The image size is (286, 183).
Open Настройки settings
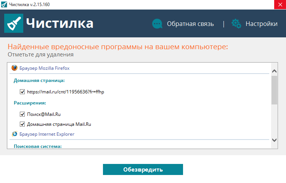click(x=262, y=24)
